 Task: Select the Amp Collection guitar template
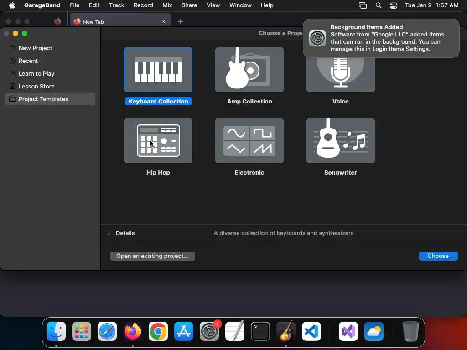pyautogui.click(x=249, y=70)
